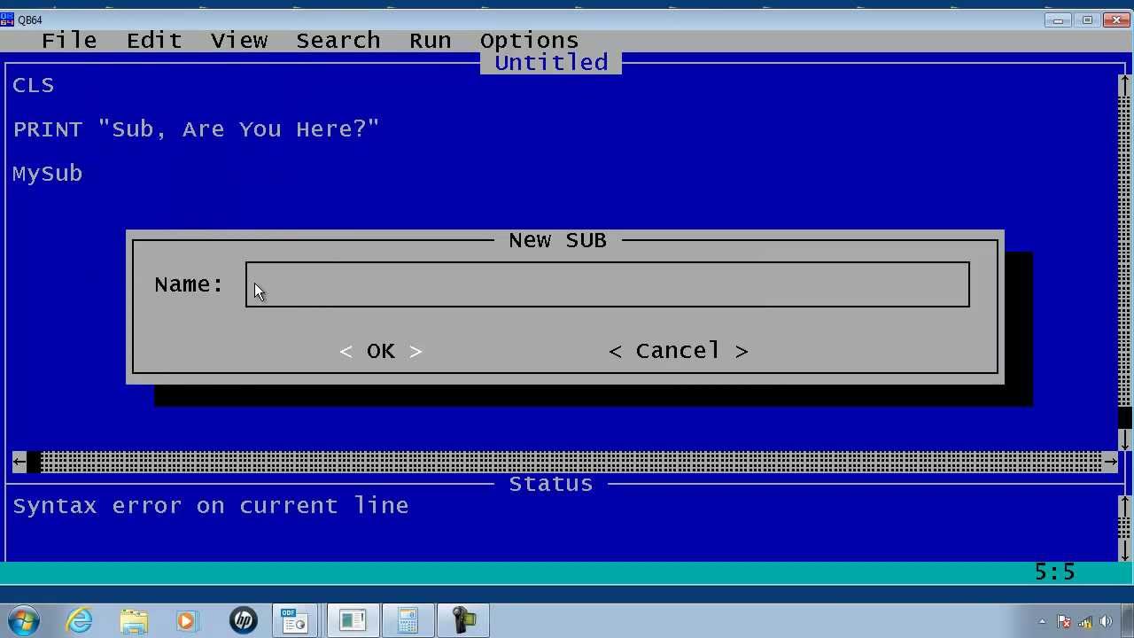
Task: Open the Run menu
Action: [x=431, y=41]
